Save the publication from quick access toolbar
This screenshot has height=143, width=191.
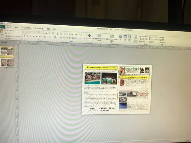[2, 23]
